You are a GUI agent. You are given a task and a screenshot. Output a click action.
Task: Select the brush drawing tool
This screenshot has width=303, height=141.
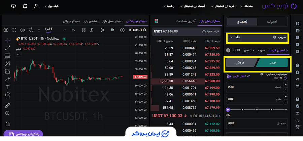8,79
